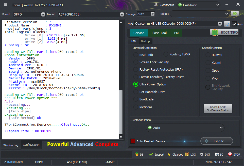Click eMMC in status bar
This screenshot has height=166, width=244.
[110, 162]
